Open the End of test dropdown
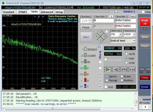Screen dimensions: 153x112 coord(134,40)
